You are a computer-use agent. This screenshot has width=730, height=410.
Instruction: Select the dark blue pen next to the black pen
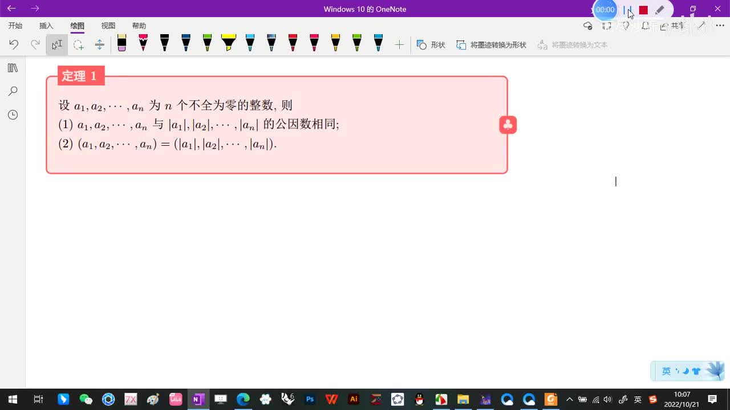tap(186, 43)
